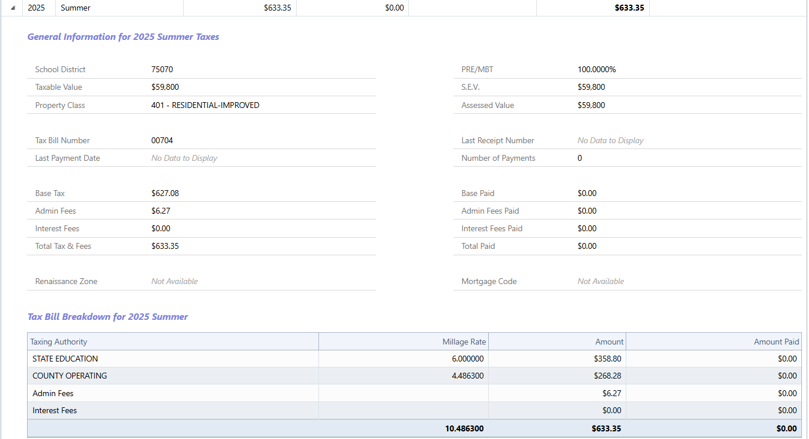The image size is (809, 439).
Task: Click the Summer season cell in top row
Action: pos(76,8)
